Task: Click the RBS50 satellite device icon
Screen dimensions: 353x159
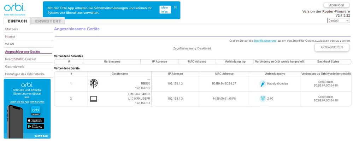Action: tap(94, 84)
